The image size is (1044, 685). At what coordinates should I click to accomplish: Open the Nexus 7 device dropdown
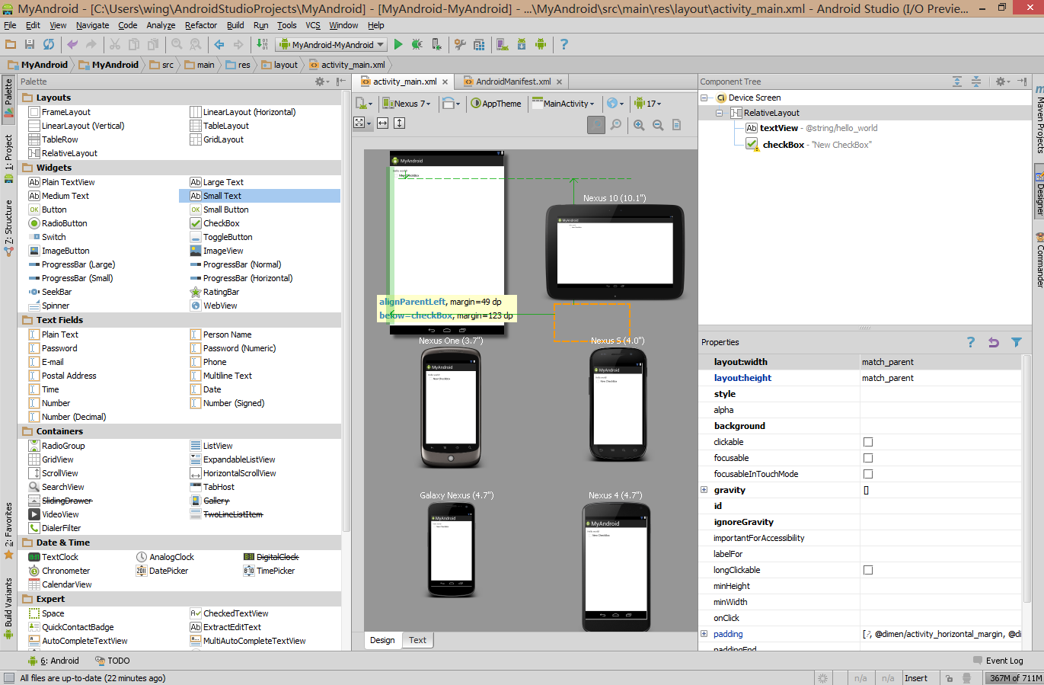(x=406, y=104)
